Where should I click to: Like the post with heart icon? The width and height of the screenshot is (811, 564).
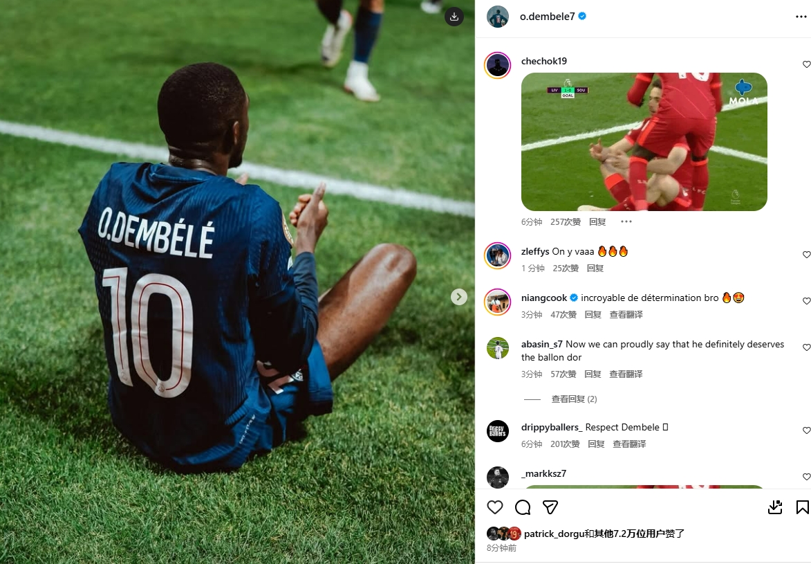(495, 507)
